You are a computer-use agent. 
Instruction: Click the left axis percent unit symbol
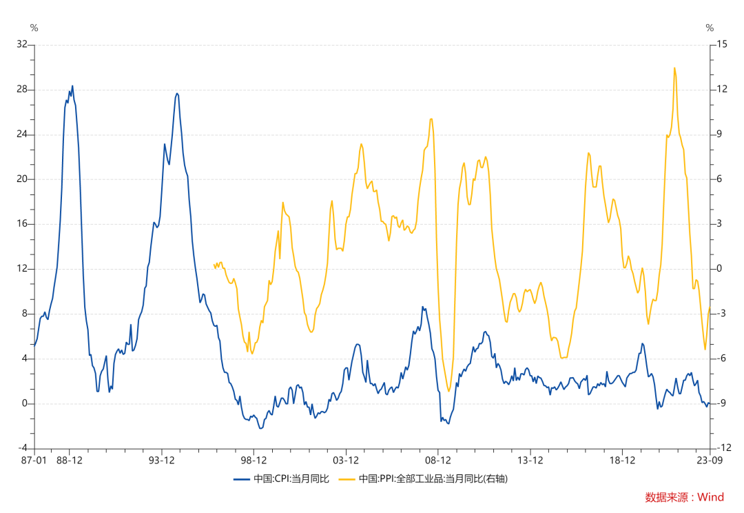pyautogui.click(x=34, y=28)
